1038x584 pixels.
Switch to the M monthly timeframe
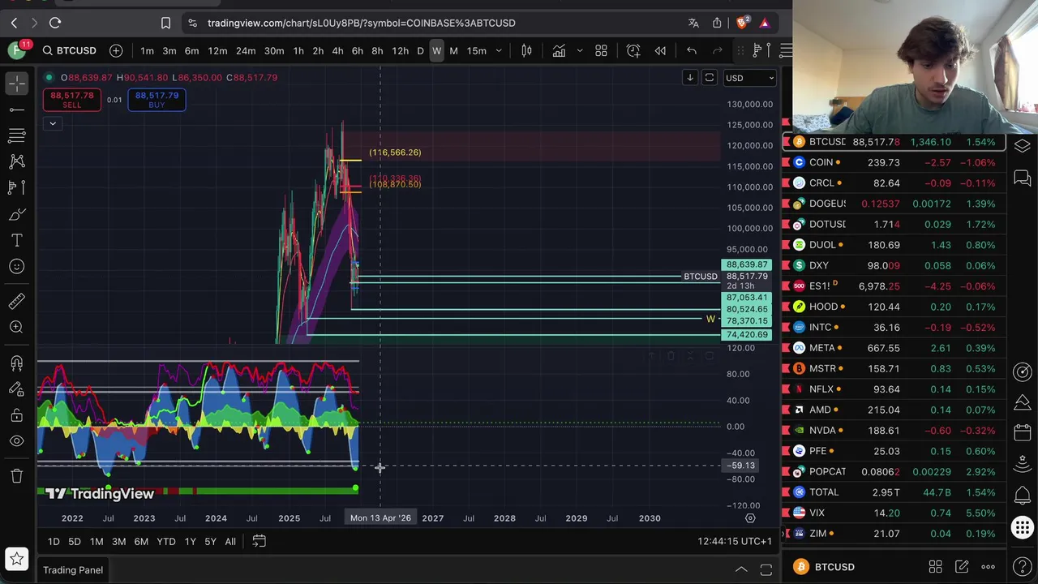453,51
